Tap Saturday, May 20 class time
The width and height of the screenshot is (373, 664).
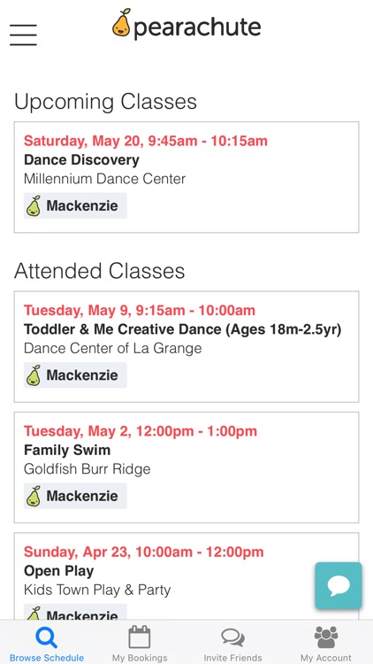coord(146,141)
